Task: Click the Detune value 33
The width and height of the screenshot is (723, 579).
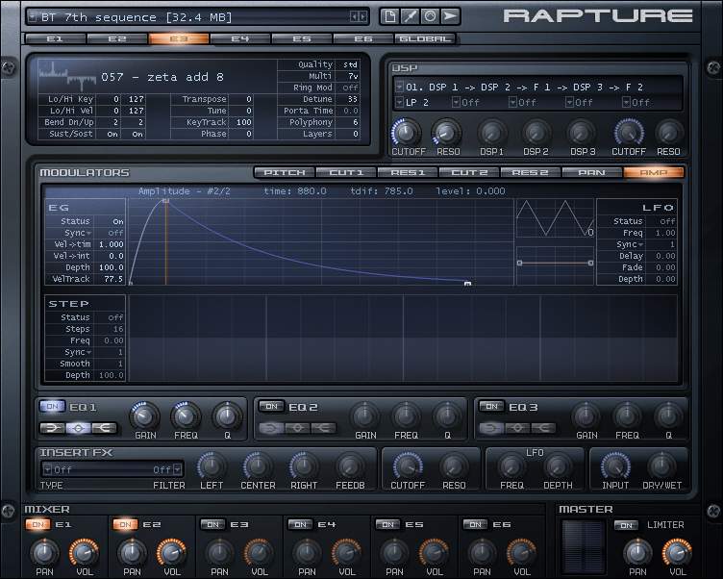Action: tap(352, 99)
